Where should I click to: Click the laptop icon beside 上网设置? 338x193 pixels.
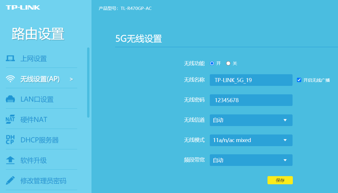tap(10, 59)
